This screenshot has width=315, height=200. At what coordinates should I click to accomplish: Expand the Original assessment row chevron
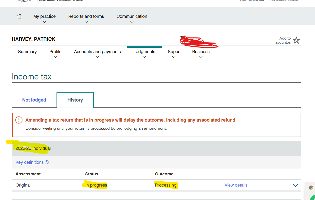click(295, 185)
